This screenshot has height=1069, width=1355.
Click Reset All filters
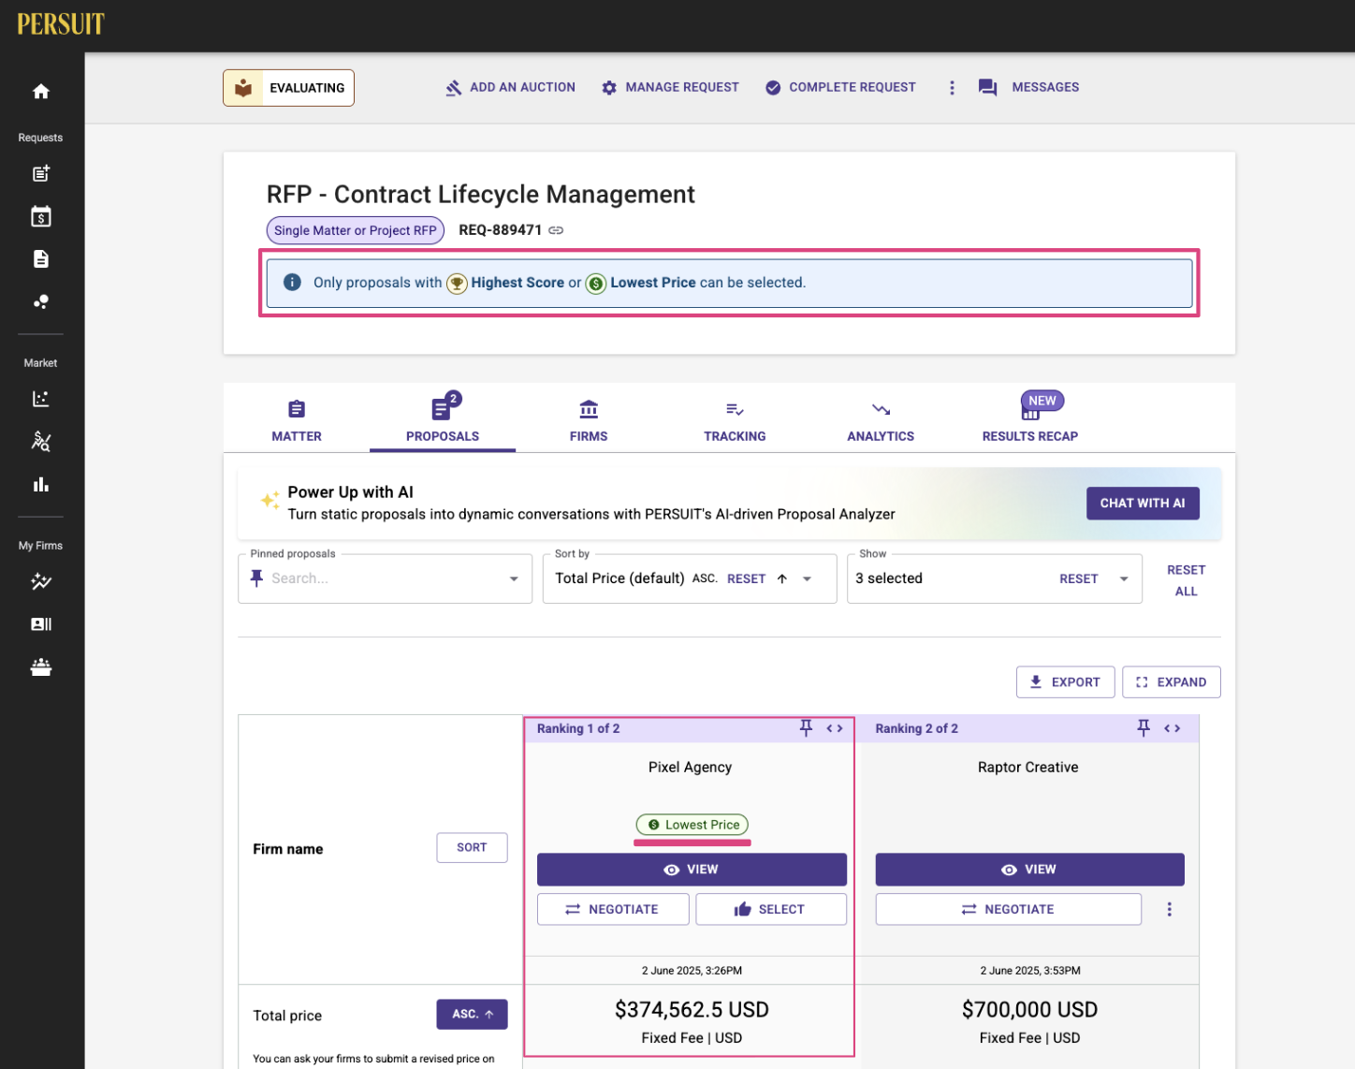(x=1186, y=580)
